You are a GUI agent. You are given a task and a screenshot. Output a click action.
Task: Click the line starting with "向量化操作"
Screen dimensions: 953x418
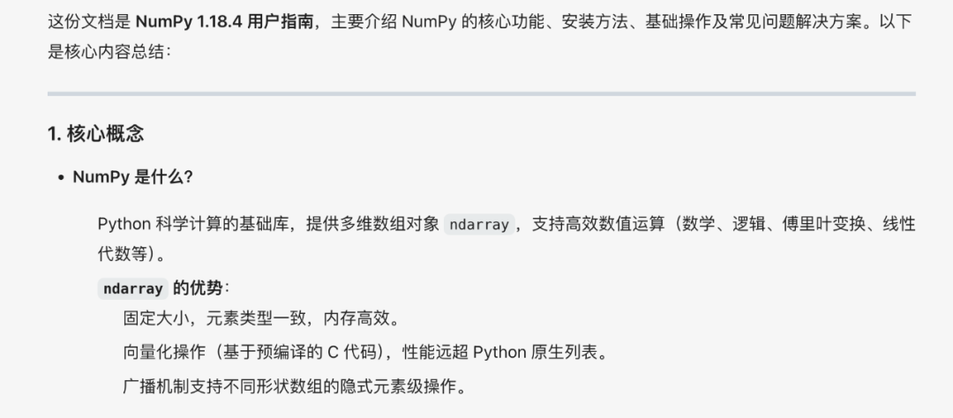pos(365,353)
